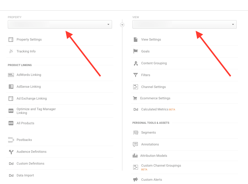This screenshot has width=248, height=184.
Task: Open Calculated Metrics beta
Action: coord(155,109)
